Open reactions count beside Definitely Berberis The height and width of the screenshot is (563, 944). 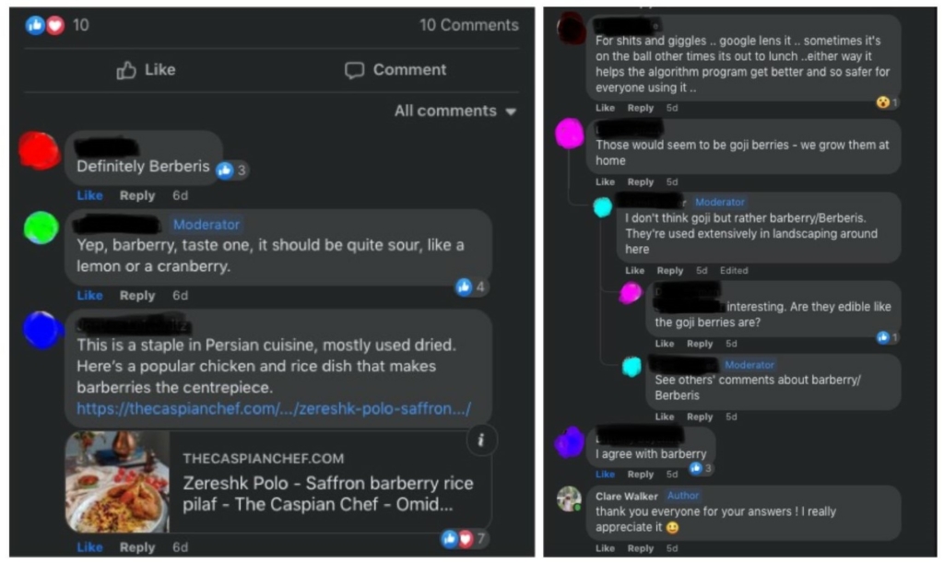pyautogui.click(x=232, y=170)
